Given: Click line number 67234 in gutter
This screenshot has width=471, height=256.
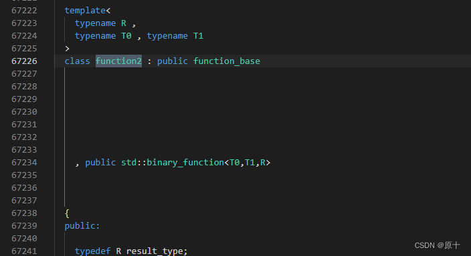Looking at the screenshot, I should [24, 162].
